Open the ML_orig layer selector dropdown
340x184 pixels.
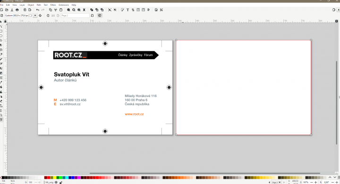pyautogui.click(x=49, y=183)
